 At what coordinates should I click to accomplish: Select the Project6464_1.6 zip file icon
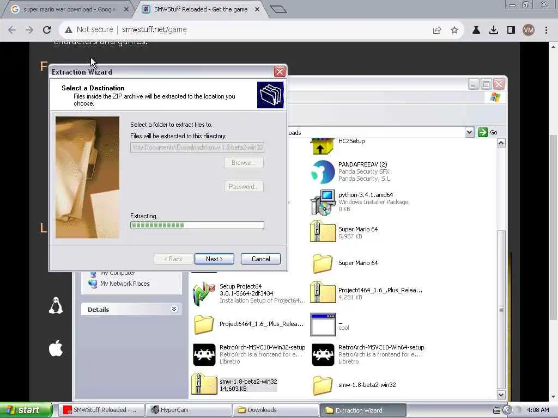[x=323, y=292]
